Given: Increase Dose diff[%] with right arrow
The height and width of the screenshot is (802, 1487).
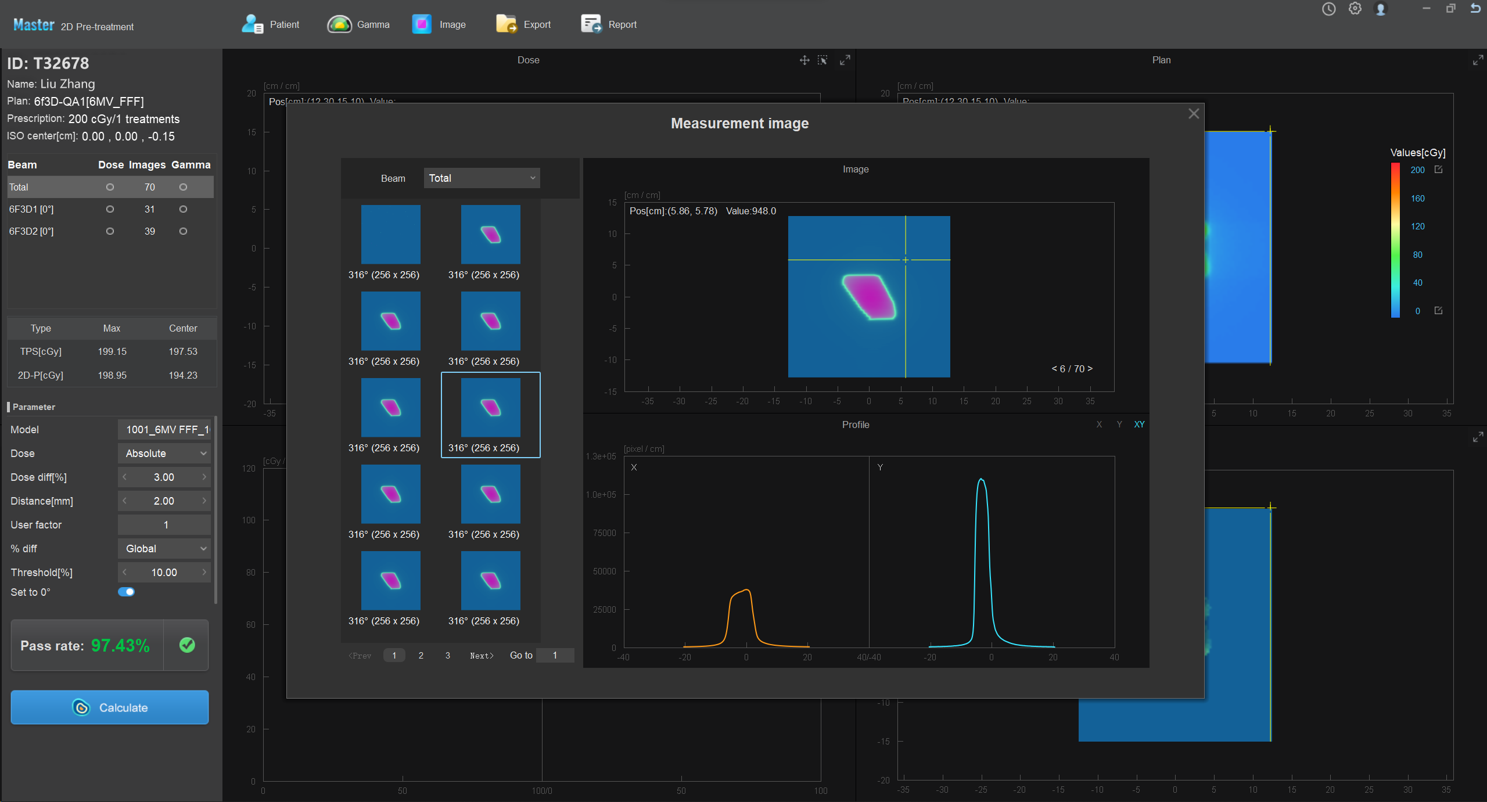Looking at the screenshot, I should tap(204, 477).
